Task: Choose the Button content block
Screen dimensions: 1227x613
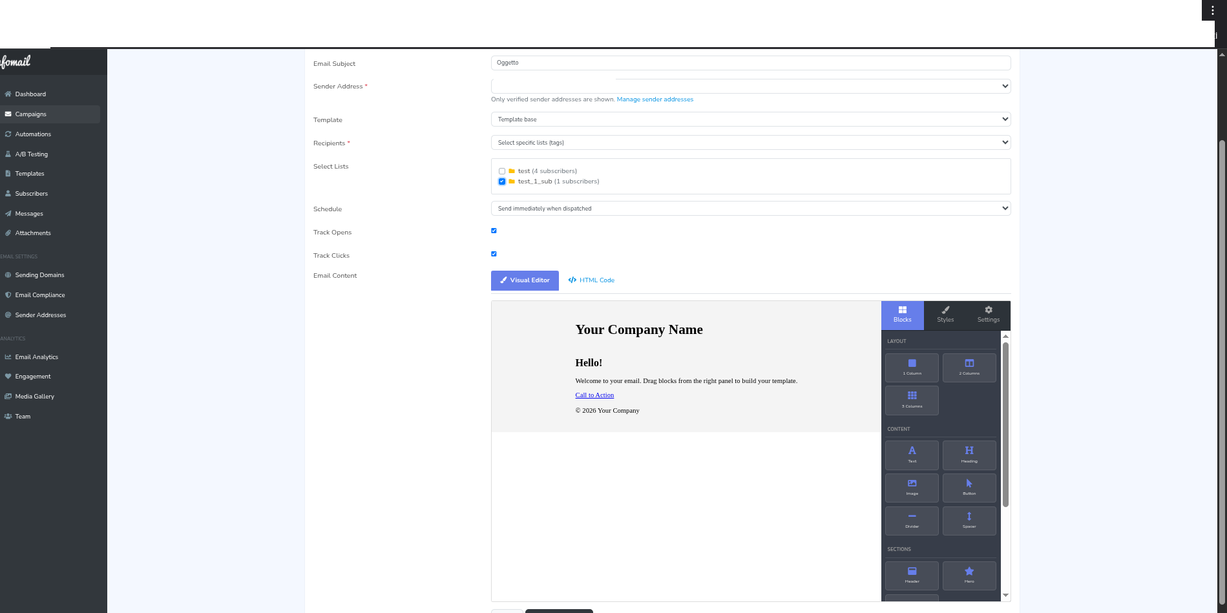Action: [x=969, y=488]
